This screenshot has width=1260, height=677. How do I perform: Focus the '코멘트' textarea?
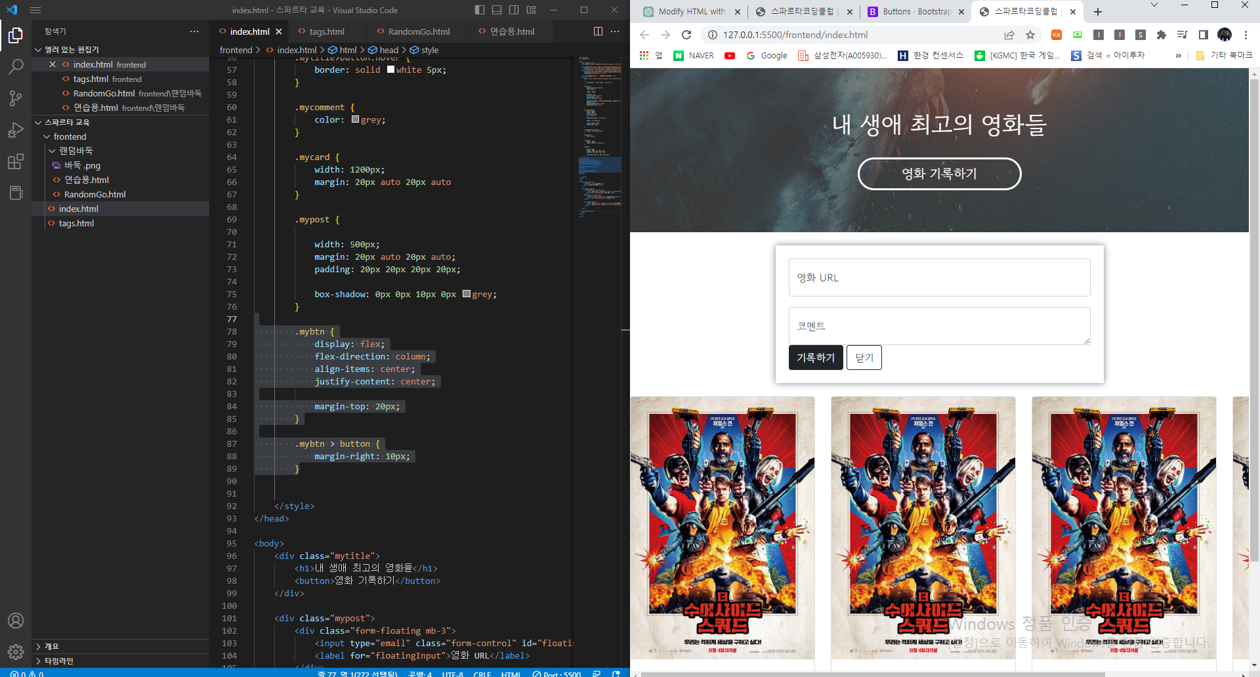939,326
